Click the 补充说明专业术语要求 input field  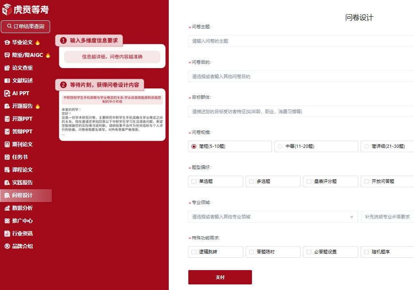(387, 217)
